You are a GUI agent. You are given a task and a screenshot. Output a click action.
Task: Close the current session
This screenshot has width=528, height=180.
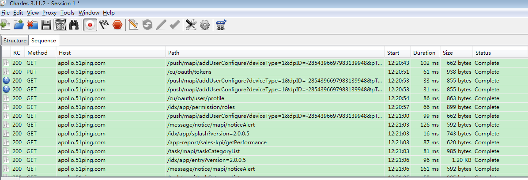tap(32, 25)
